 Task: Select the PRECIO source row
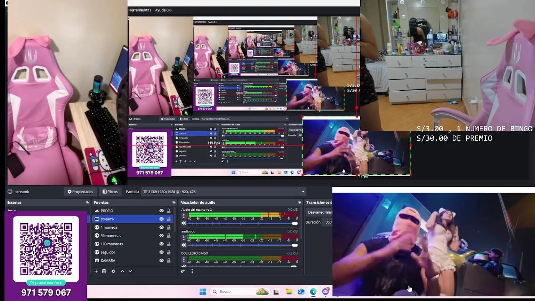click(x=132, y=211)
